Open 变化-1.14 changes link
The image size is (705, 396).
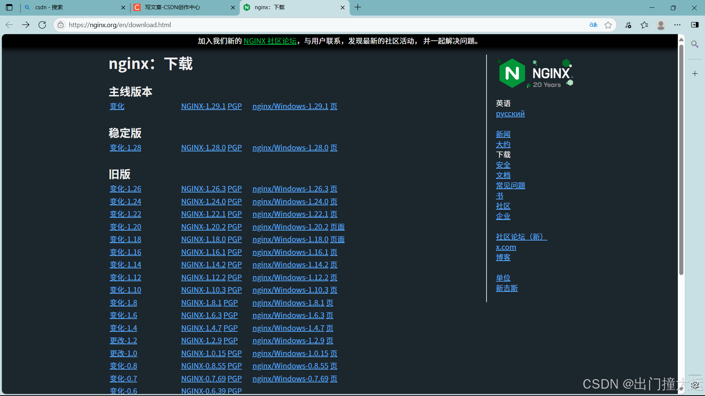point(126,265)
